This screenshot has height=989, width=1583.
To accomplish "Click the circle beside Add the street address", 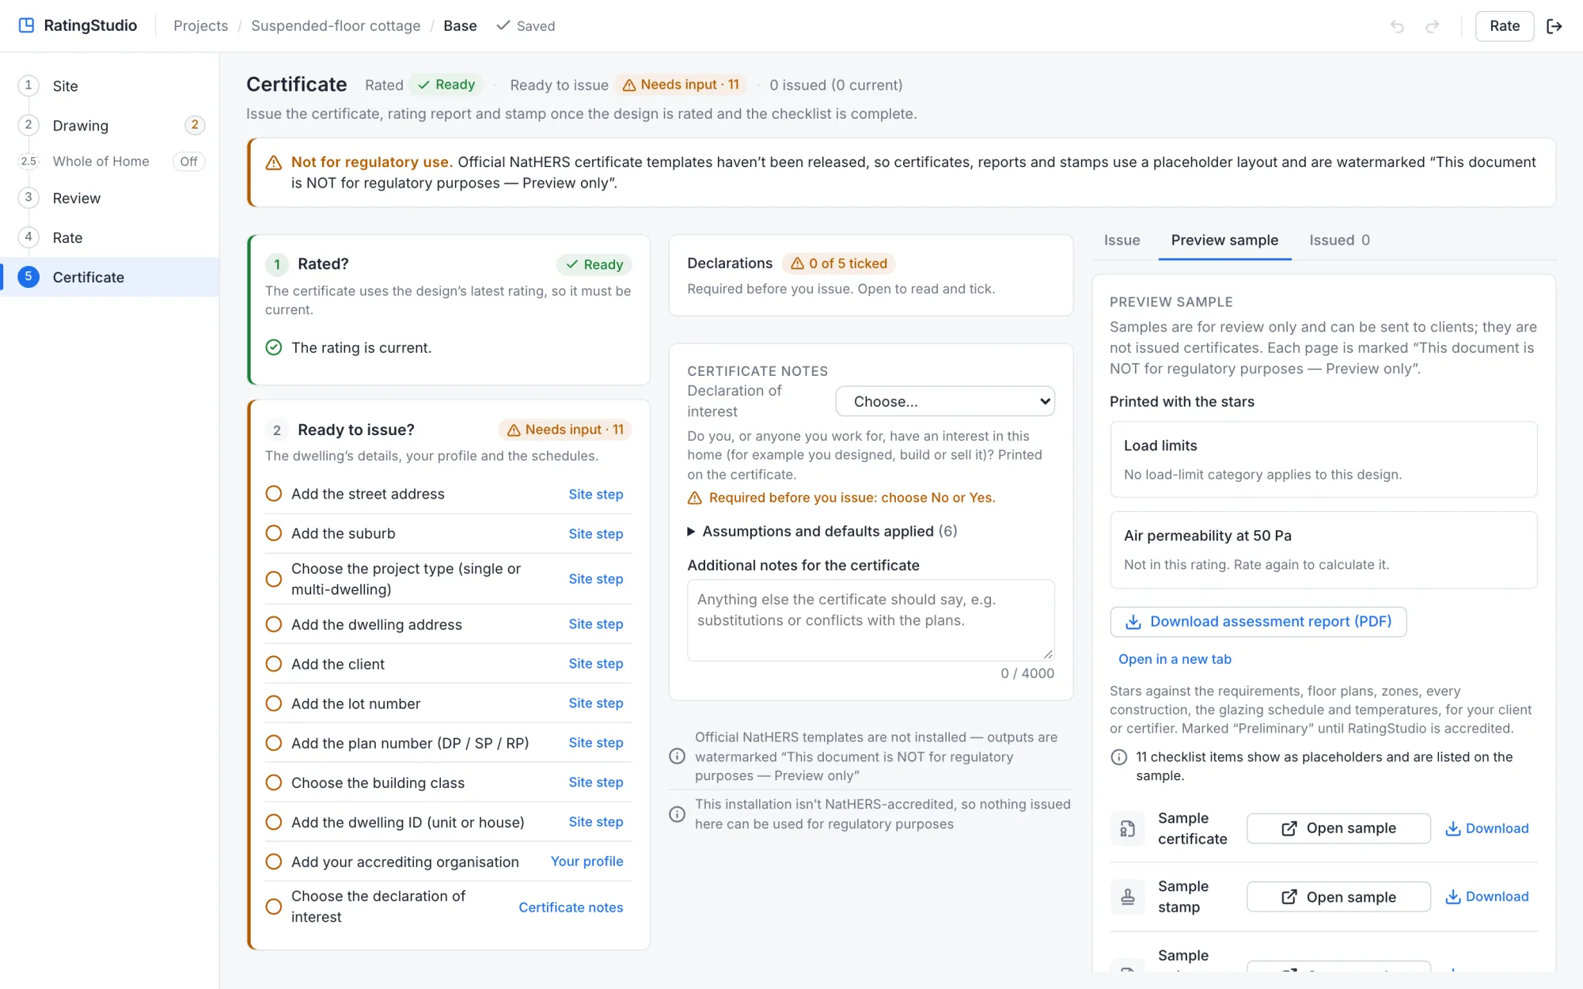I will [x=274, y=494].
